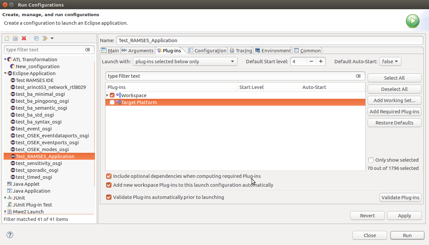Click the Eclipse Application category icon
Screen dimensions: 429x245
pyautogui.click(x=10, y=73)
